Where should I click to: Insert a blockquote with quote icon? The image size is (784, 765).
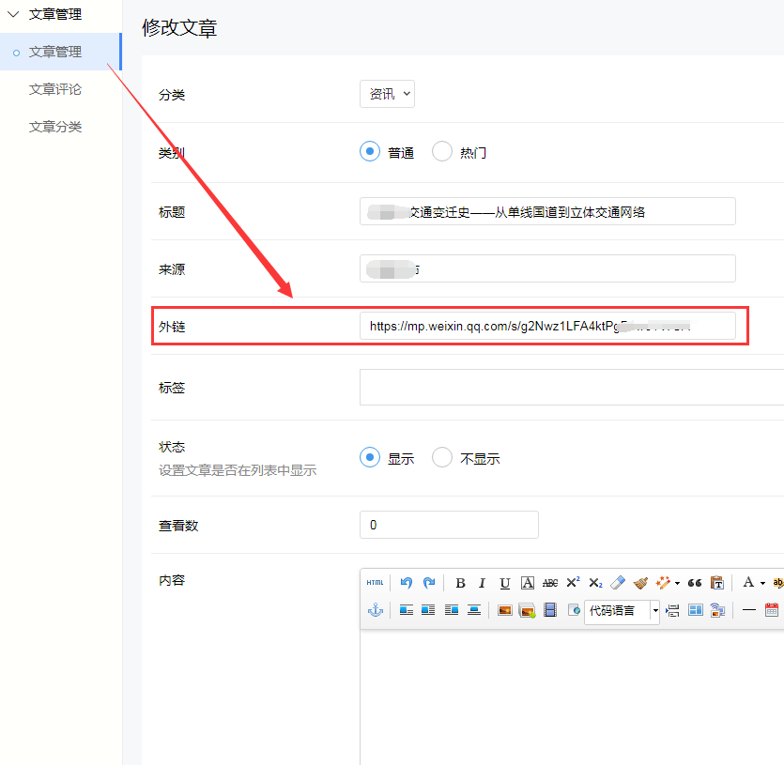tap(695, 582)
